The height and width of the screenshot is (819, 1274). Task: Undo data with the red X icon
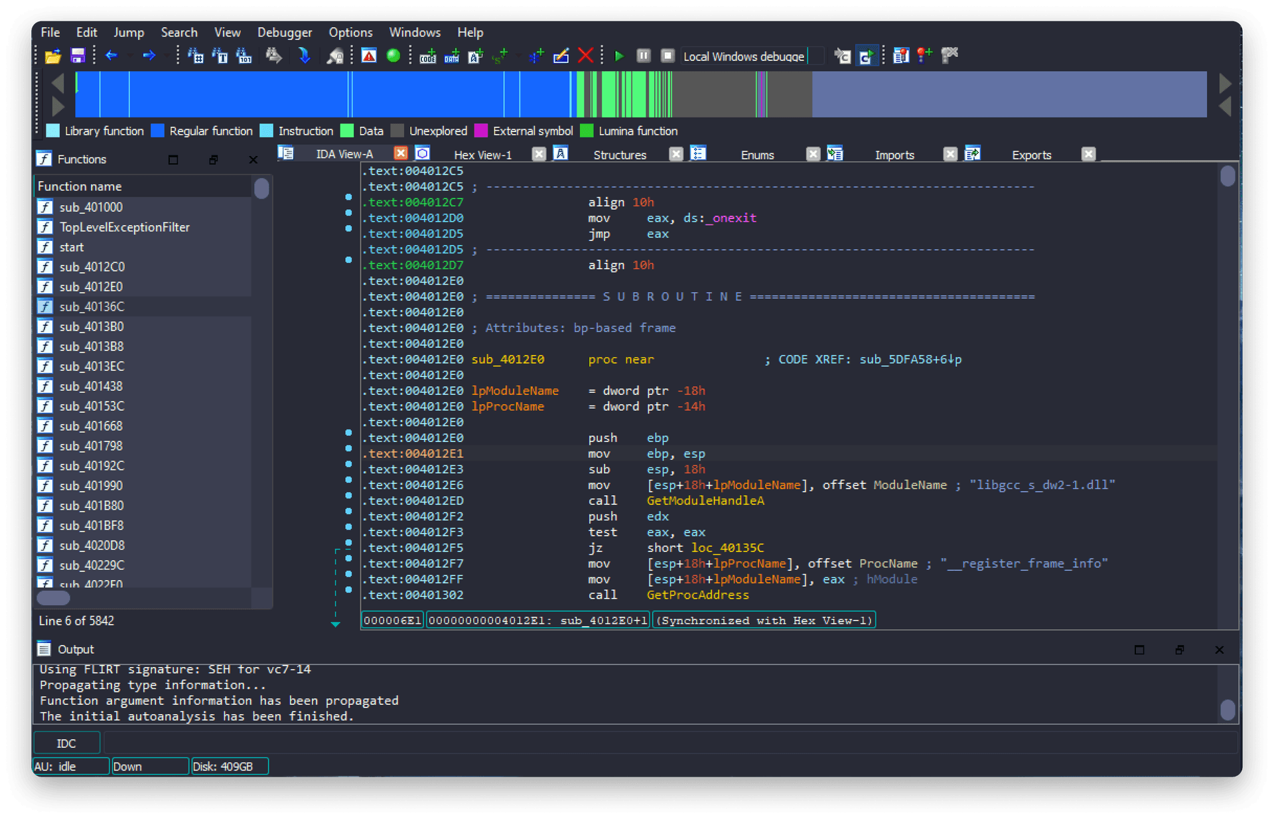(586, 56)
